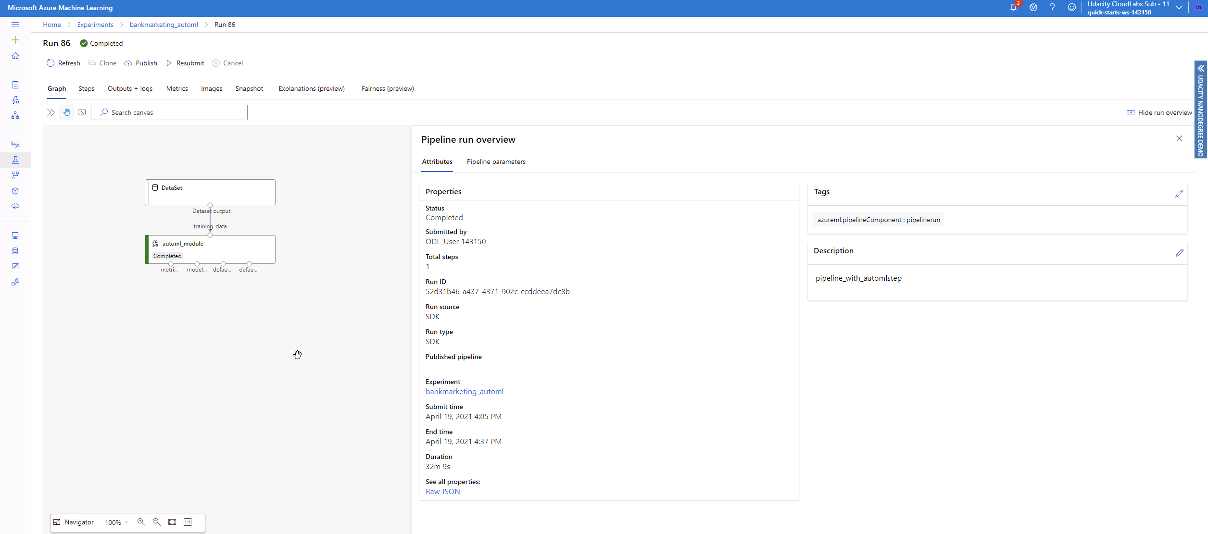The image size is (1208, 534).
Task: Open the account subscription dropdown
Action: coord(1179,8)
